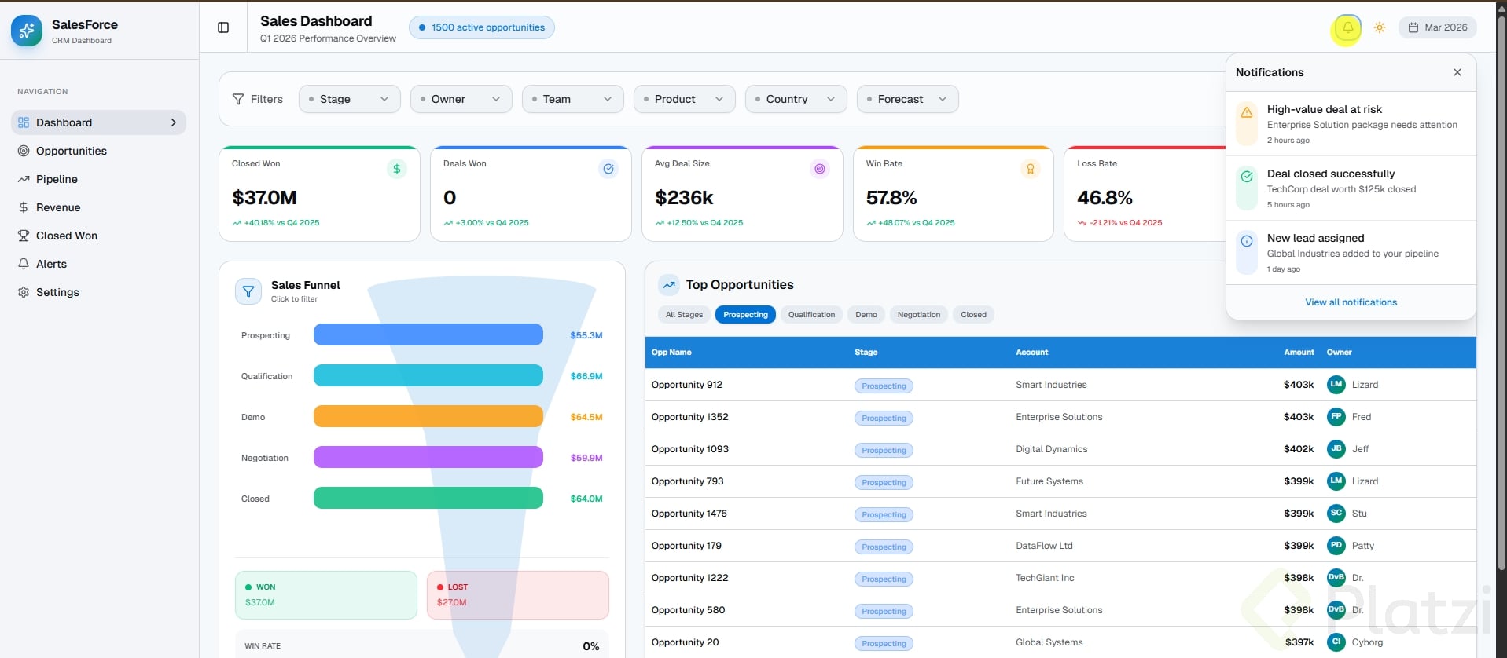The image size is (1507, 658).
Task: Click the info icon on new lead notification
Action: pyautogui.click(x=1247, y=241)
